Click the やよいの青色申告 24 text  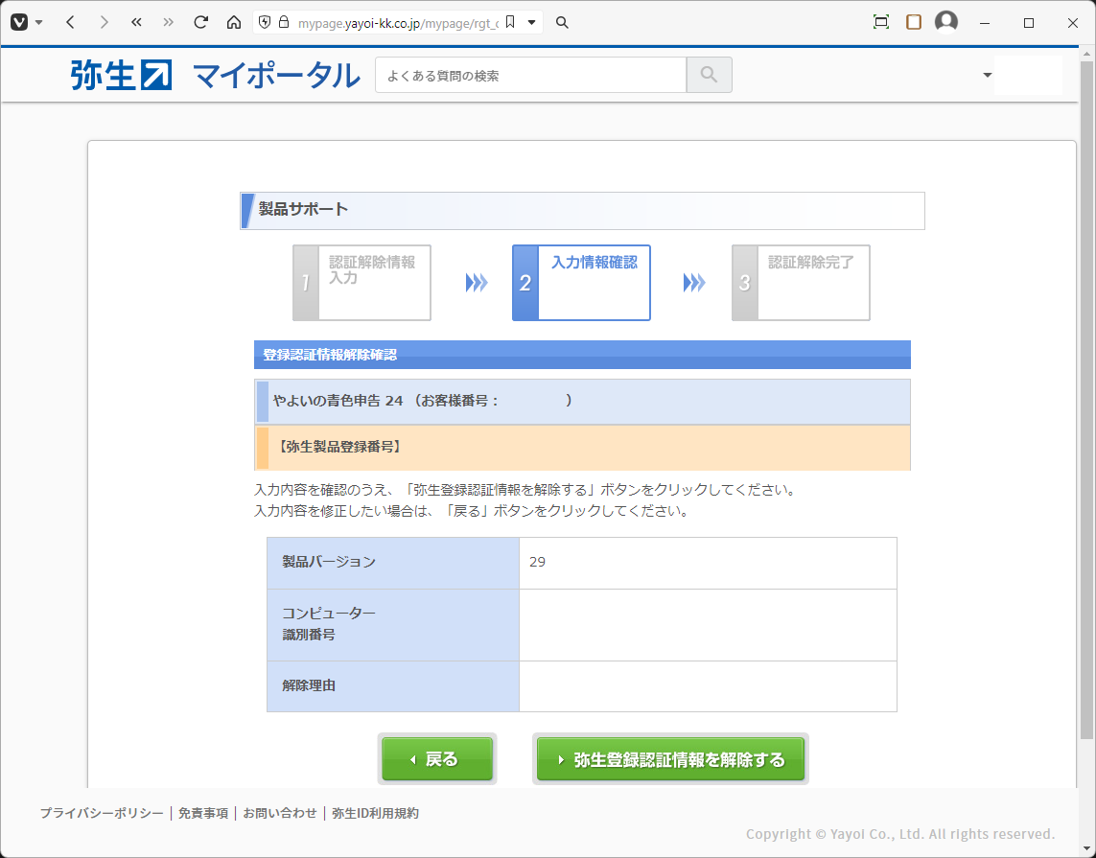338,401
